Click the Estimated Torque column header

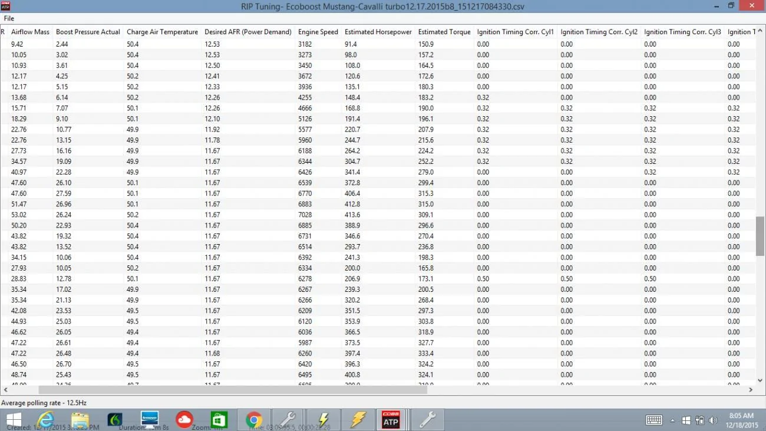pyautogui.click(x=444, y=32)
